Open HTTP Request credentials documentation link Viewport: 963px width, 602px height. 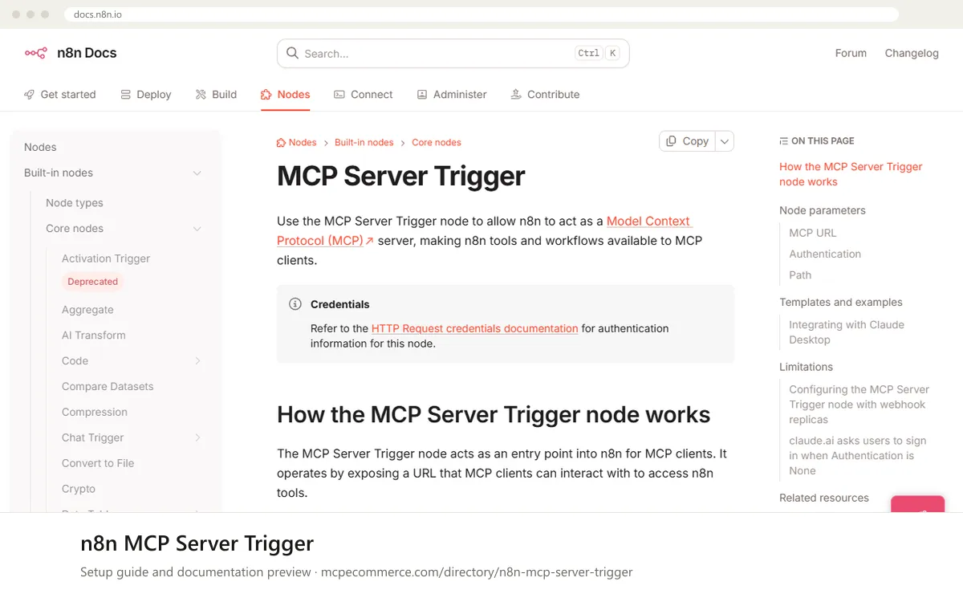point(474,328)
